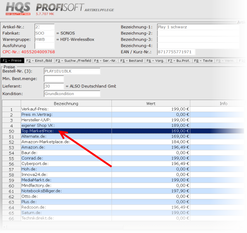Select the Redcoon.de row
This screenshot has width=247, height=233.
123,207
